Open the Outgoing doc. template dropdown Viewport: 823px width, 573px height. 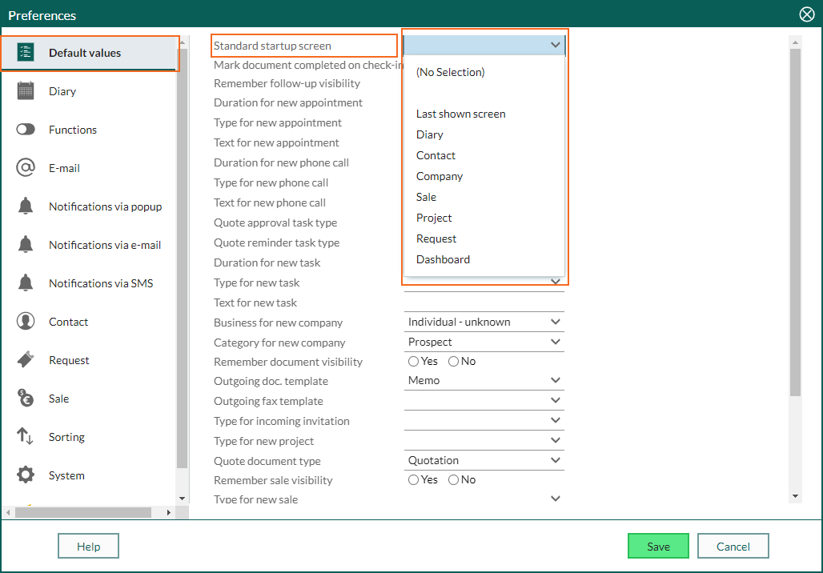[484, 380]
